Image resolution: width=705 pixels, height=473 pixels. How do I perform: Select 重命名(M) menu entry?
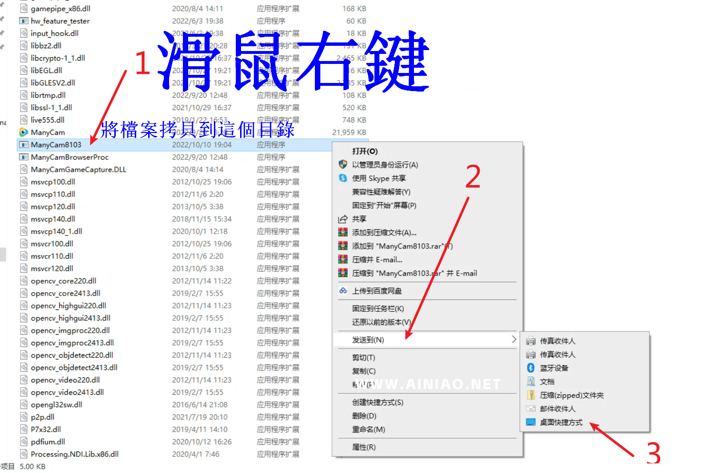coord(369,429)
